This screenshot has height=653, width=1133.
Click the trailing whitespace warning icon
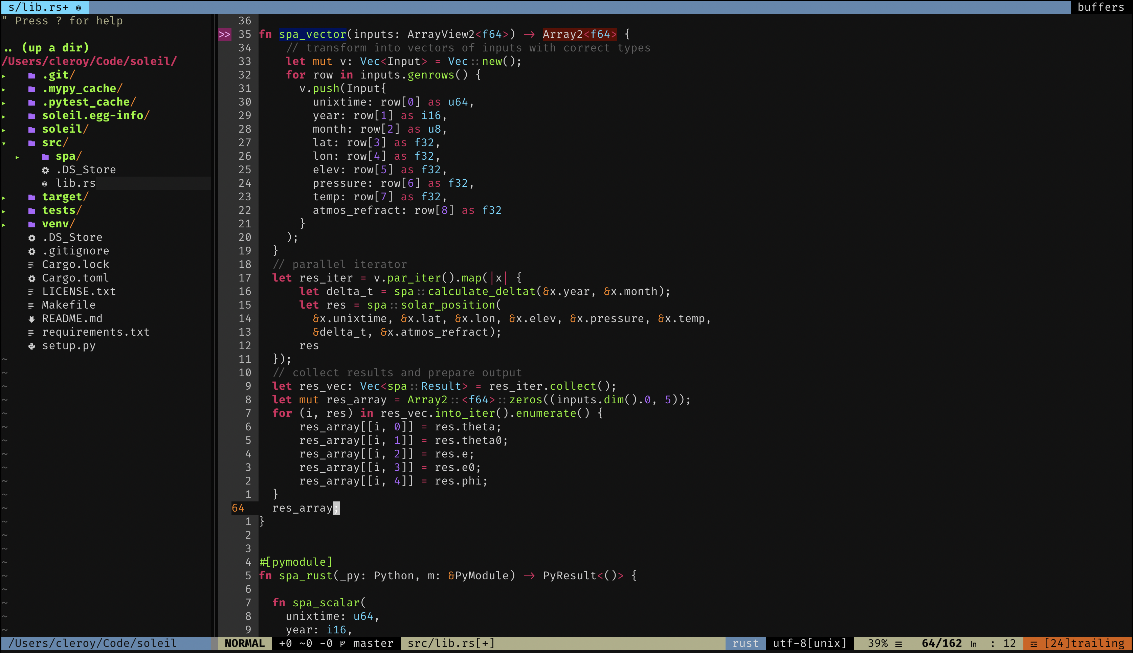click(1034, 644)
